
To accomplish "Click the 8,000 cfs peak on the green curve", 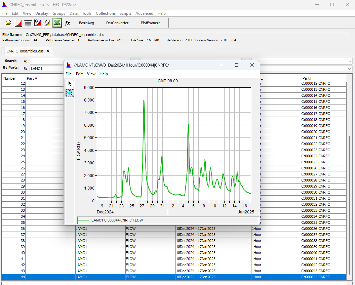I will coord(144,100).
